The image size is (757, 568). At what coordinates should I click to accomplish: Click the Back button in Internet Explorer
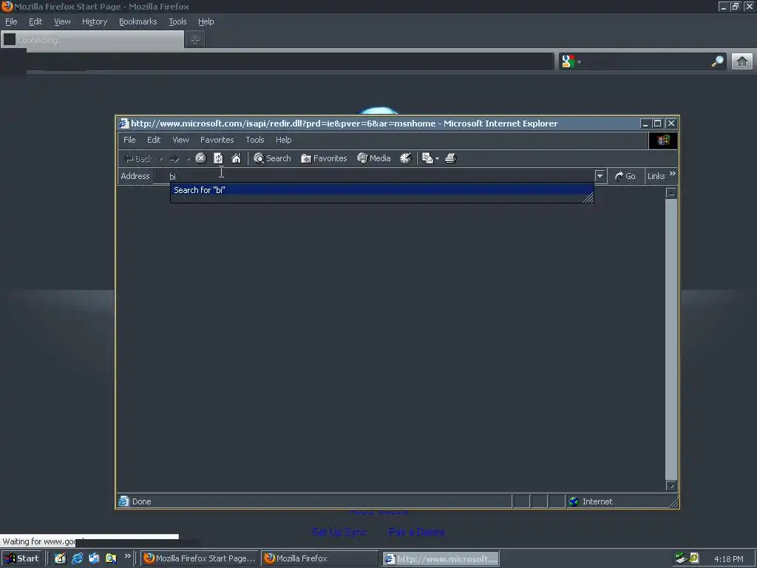tap(138, 158)
